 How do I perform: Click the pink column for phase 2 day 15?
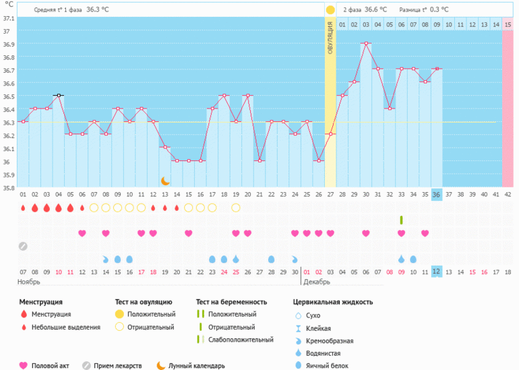coord(508,101)
